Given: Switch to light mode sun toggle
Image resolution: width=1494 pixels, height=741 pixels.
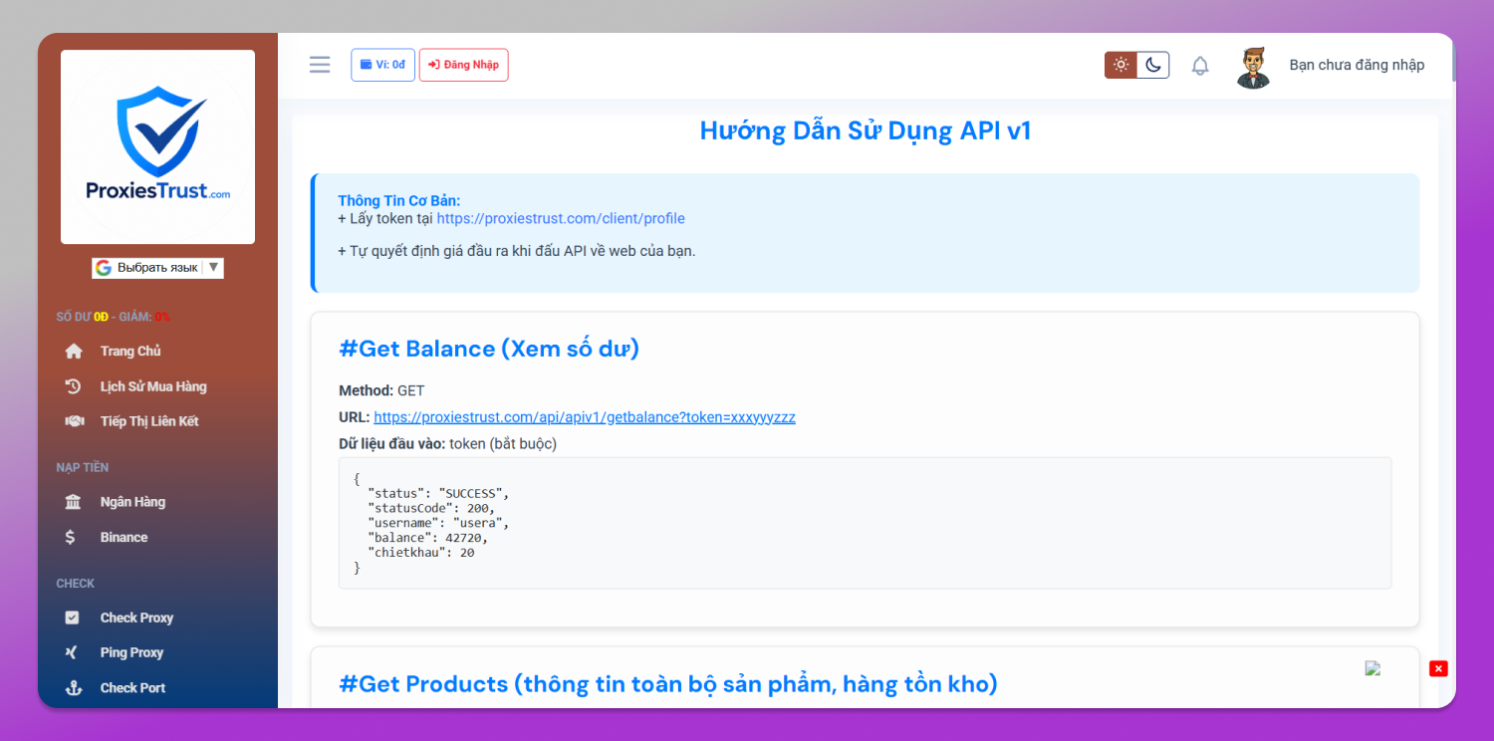Looking at the screenshot, I should click(x=1120, y=65).
